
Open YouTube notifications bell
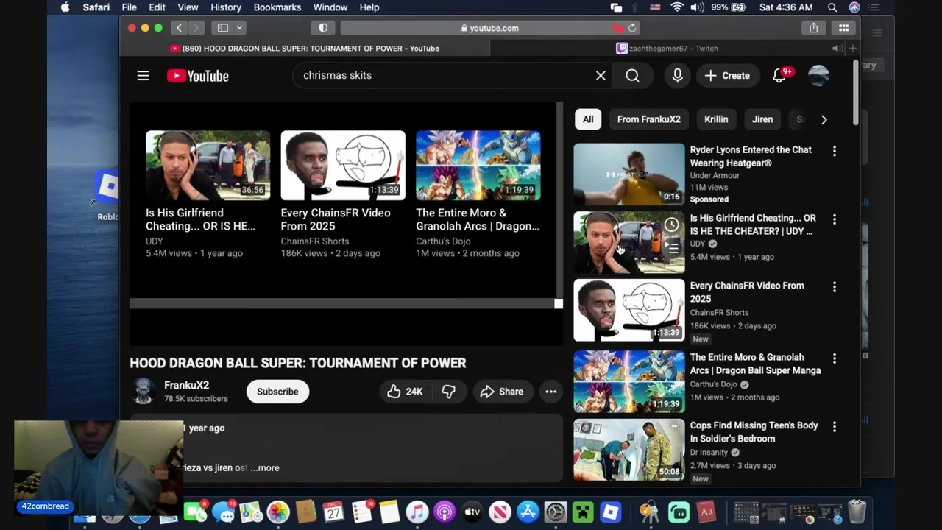(779, 75)
